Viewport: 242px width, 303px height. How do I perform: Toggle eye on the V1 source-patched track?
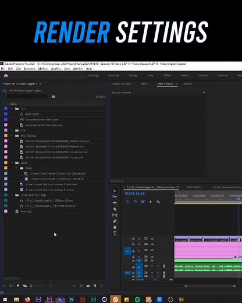(152, 250)
